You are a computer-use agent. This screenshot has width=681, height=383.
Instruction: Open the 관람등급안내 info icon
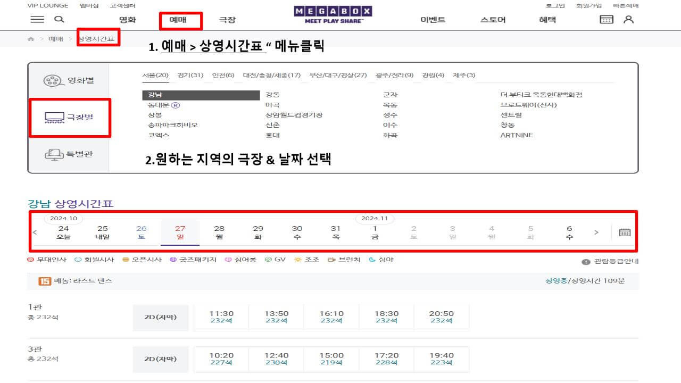586,262
